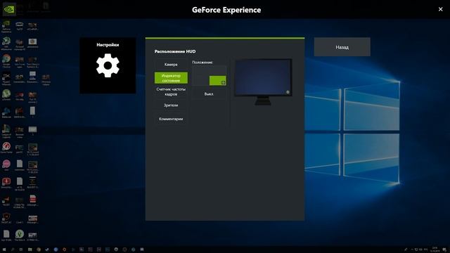450x253 pixels.
Task: Close the GeForce Experience overlay
Action: pyautogui.click(x=441, y=9)
